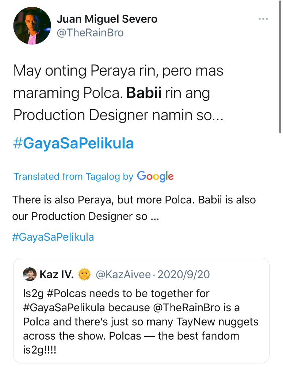Click the 2020/9/20 date of quoted tweet
Screen dimensions: 283x374
point(184,275)
